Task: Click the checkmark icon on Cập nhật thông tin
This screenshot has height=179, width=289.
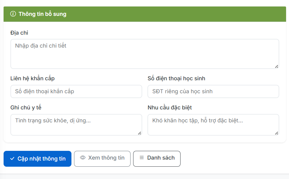Action: pos(12,159)
